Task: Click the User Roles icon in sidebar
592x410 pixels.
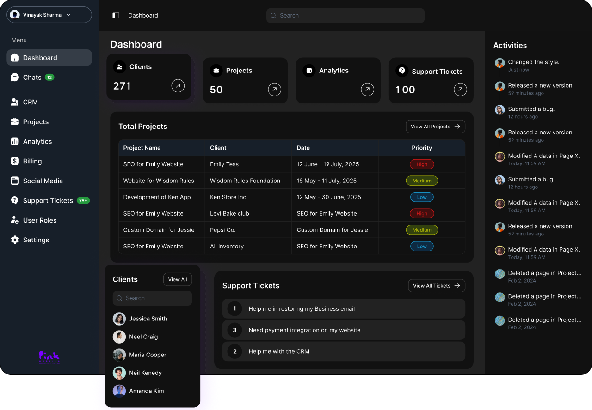Action: point(15,220)
